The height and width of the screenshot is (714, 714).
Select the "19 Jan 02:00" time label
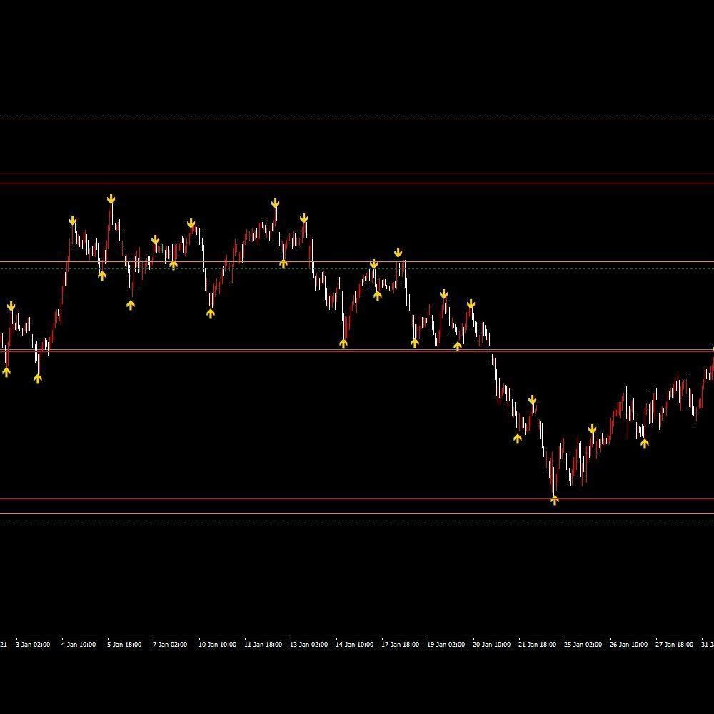(446, 644)
